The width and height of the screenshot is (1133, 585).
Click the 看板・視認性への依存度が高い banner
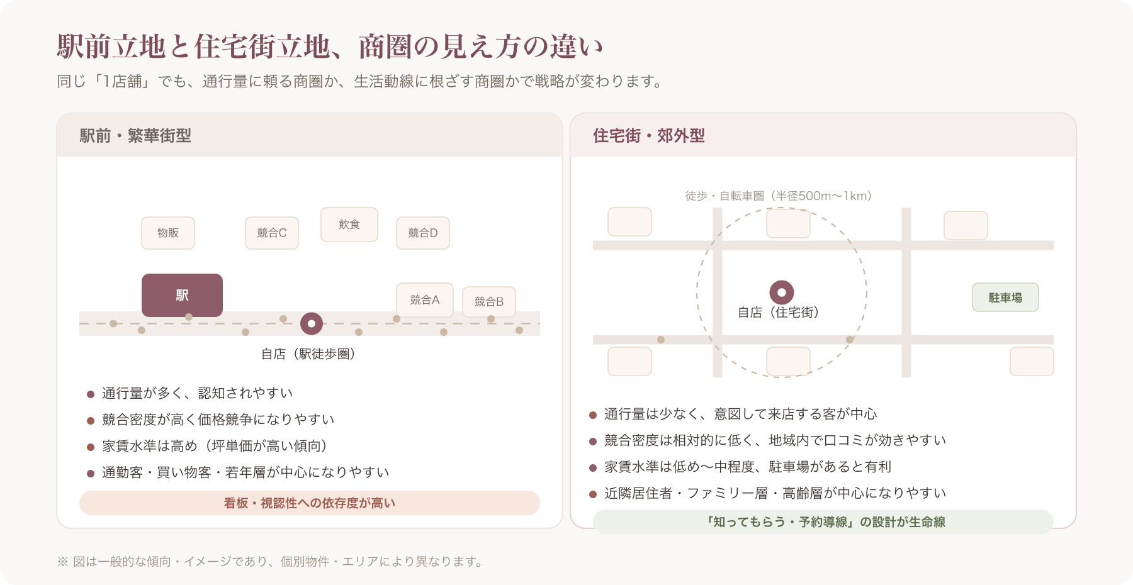point(310,503)
